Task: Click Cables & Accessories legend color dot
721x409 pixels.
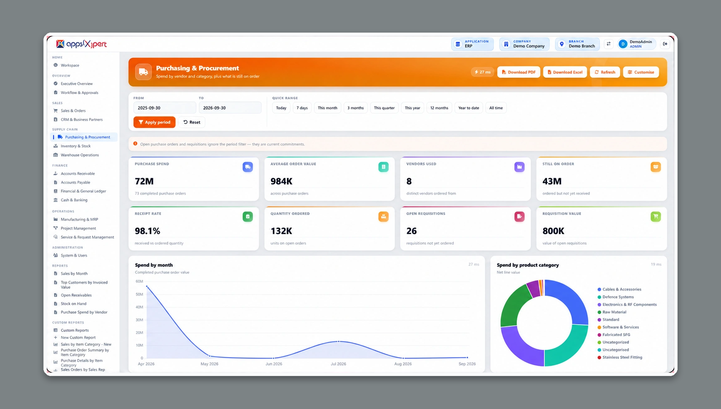Action: tap(599, 289)
